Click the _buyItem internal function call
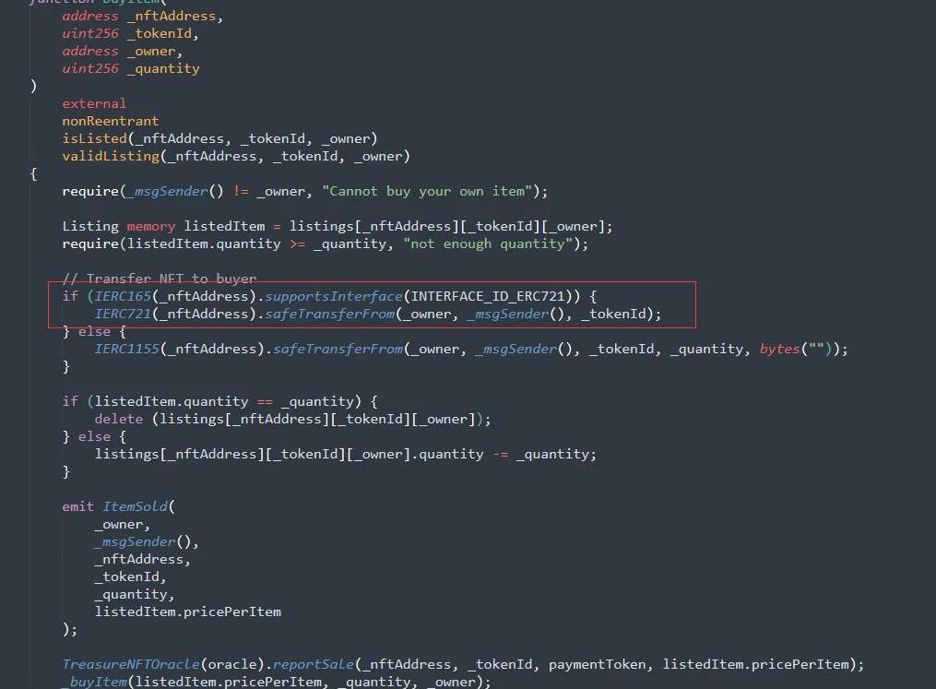 pyautogui.click(x=93, y=682)
